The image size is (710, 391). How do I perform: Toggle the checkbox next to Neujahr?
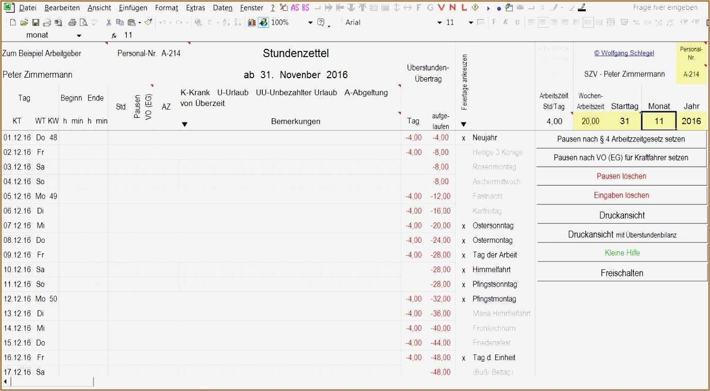click(x=463, y=137)
